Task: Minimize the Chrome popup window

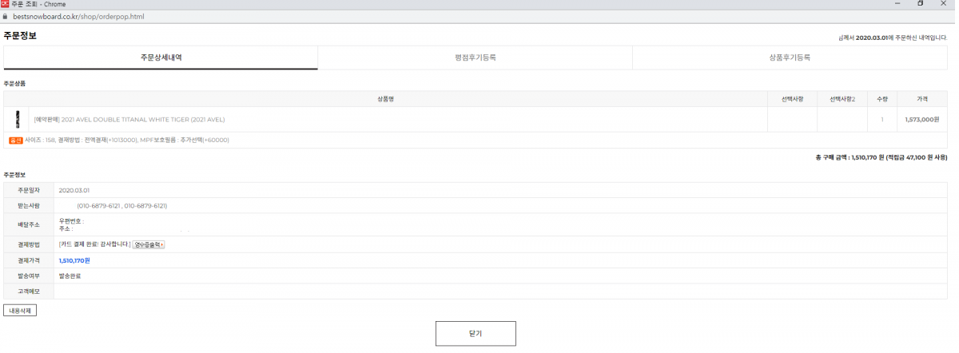Action: [x=899, y=4]
